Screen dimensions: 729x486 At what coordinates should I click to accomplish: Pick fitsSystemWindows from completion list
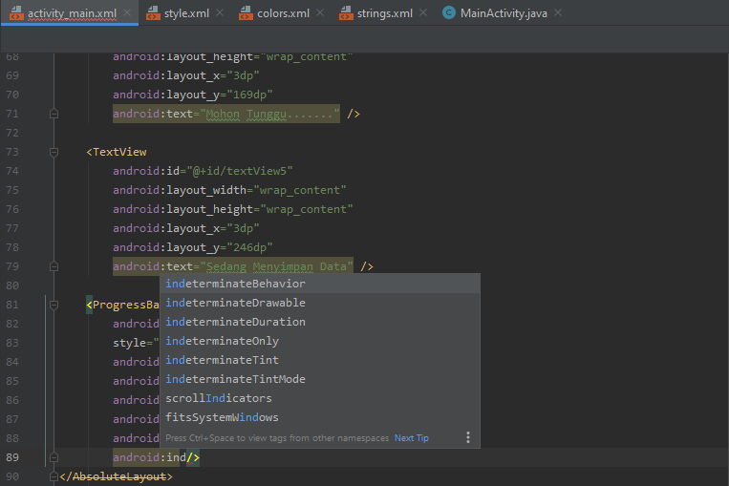point(320,416)
